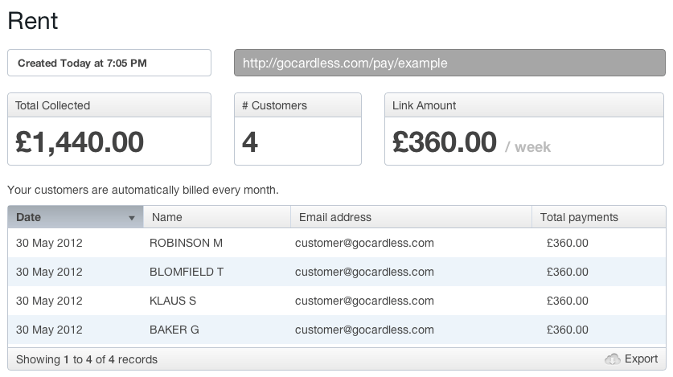Click the Date column sort arrow

tap(132, 218)
